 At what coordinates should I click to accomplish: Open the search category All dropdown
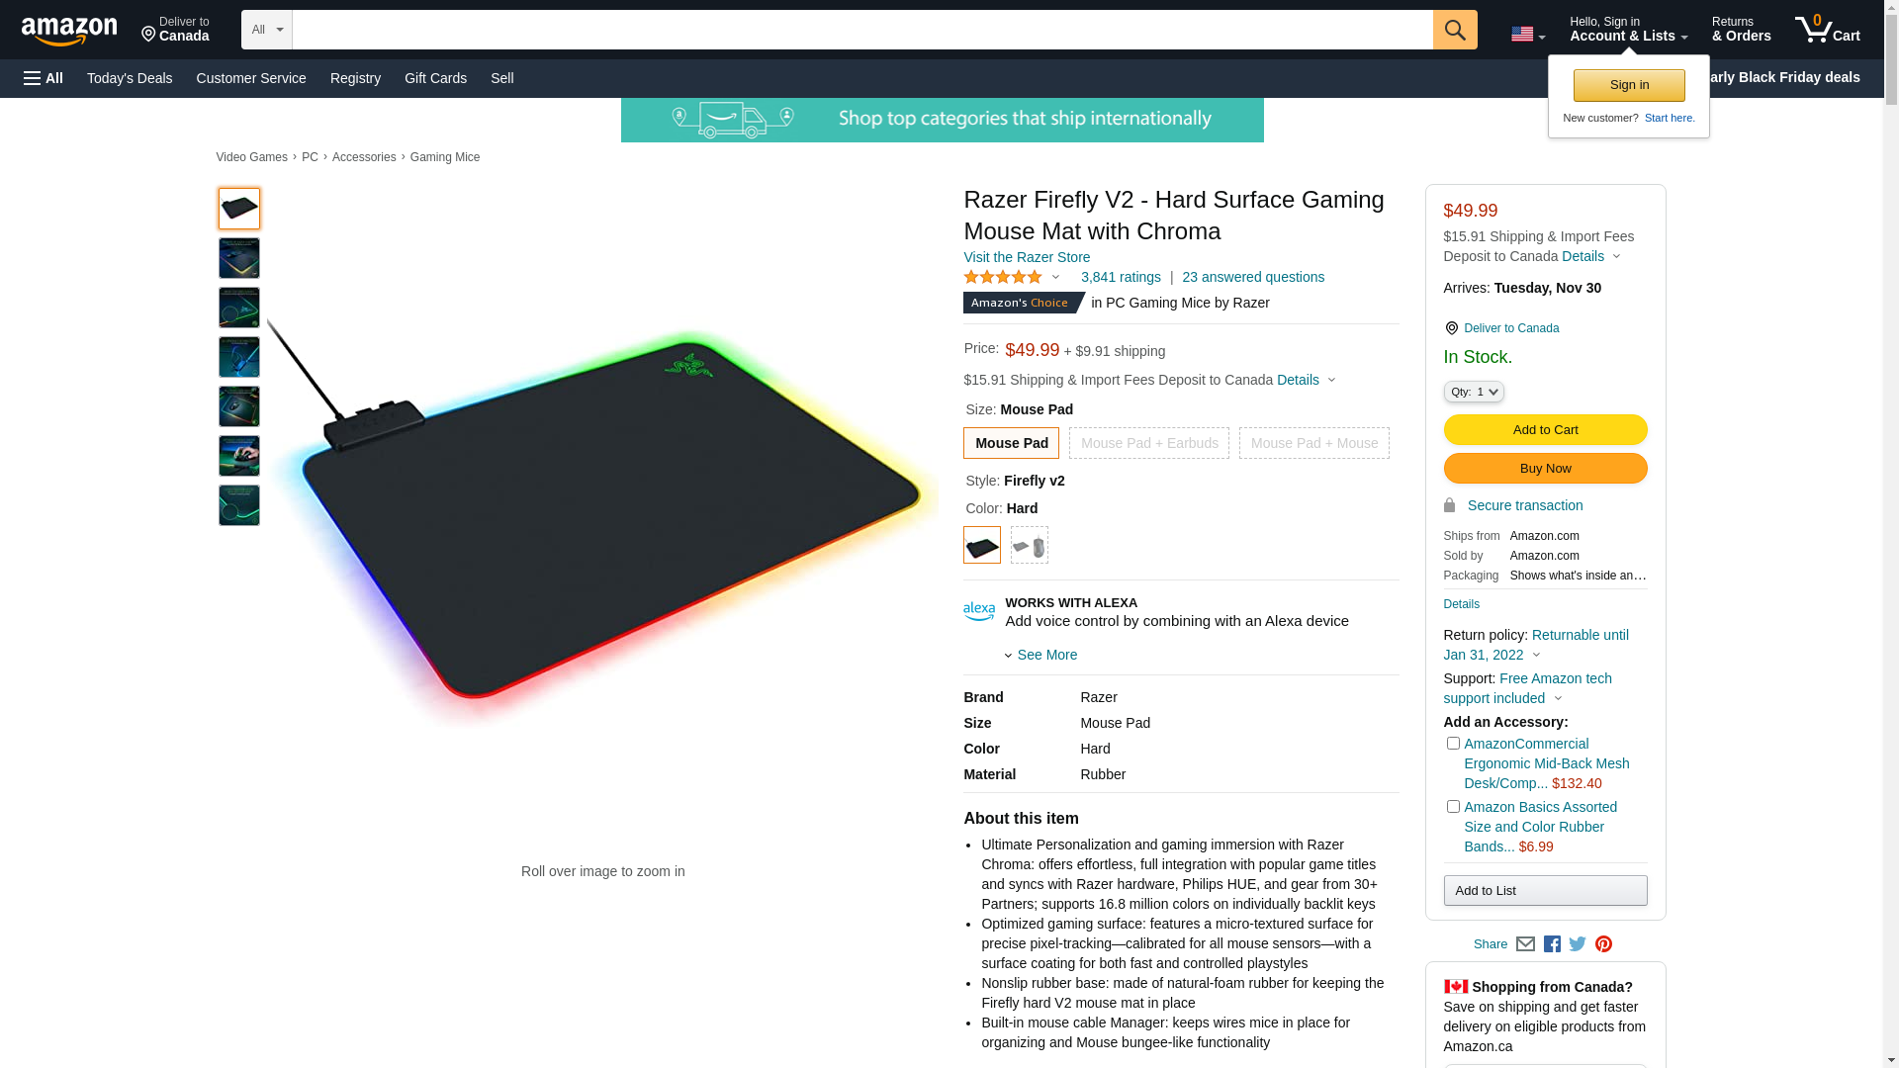click(x=267, y=30)
